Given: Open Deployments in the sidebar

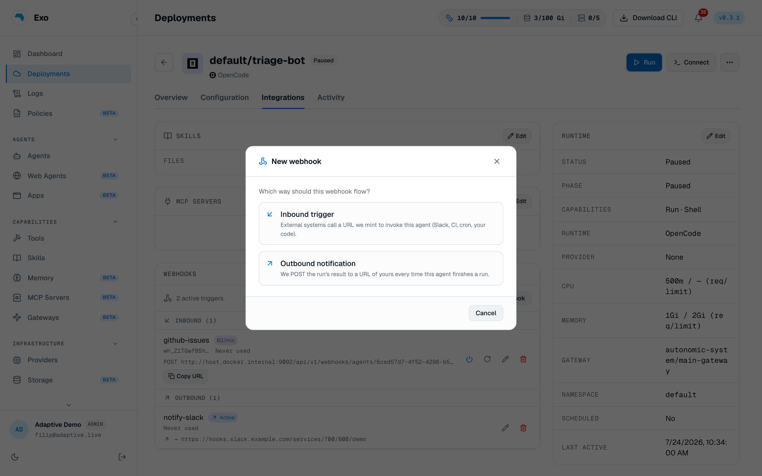Looking at the screenshot, I should click(69, 74).
